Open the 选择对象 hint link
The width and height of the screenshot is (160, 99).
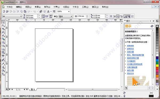click(x=130, y=52)
